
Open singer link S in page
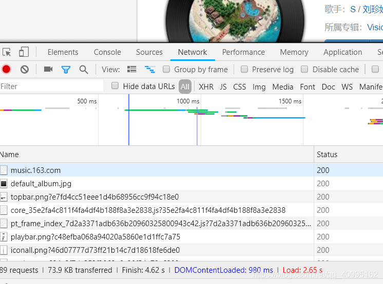pos(353,9)
